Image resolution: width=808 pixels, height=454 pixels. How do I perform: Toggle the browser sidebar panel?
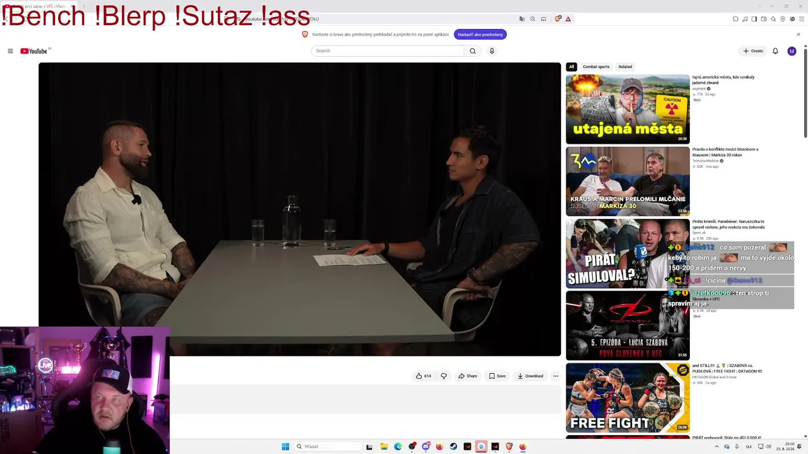pos(754,19)
